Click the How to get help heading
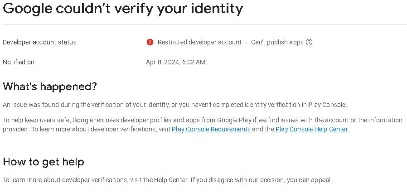Image resolution: width=407 pixels, height=193 pixels. click(x=44, y=162)
